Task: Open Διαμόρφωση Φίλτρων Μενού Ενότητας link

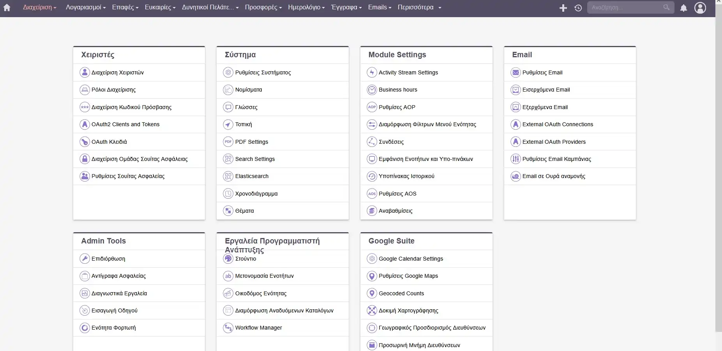Action: 427,124
